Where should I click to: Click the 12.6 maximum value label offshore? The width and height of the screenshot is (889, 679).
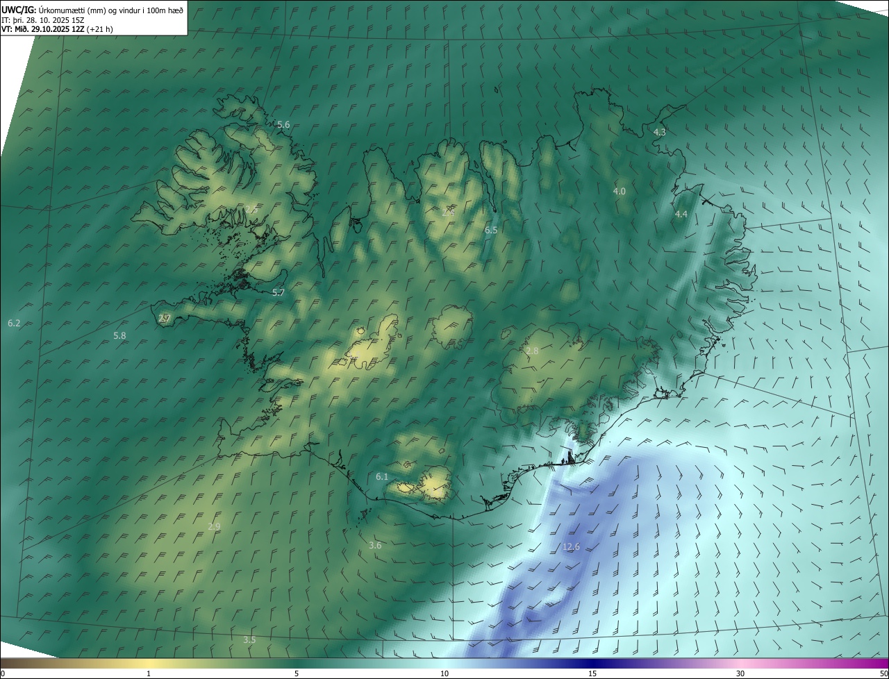tap(571, 547)
